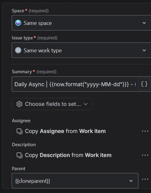Open the Parent {{cloneparent}} dropdown arrow
Image resolution: width=151 pixels, height=193 pixels.
tap(131, 181)
